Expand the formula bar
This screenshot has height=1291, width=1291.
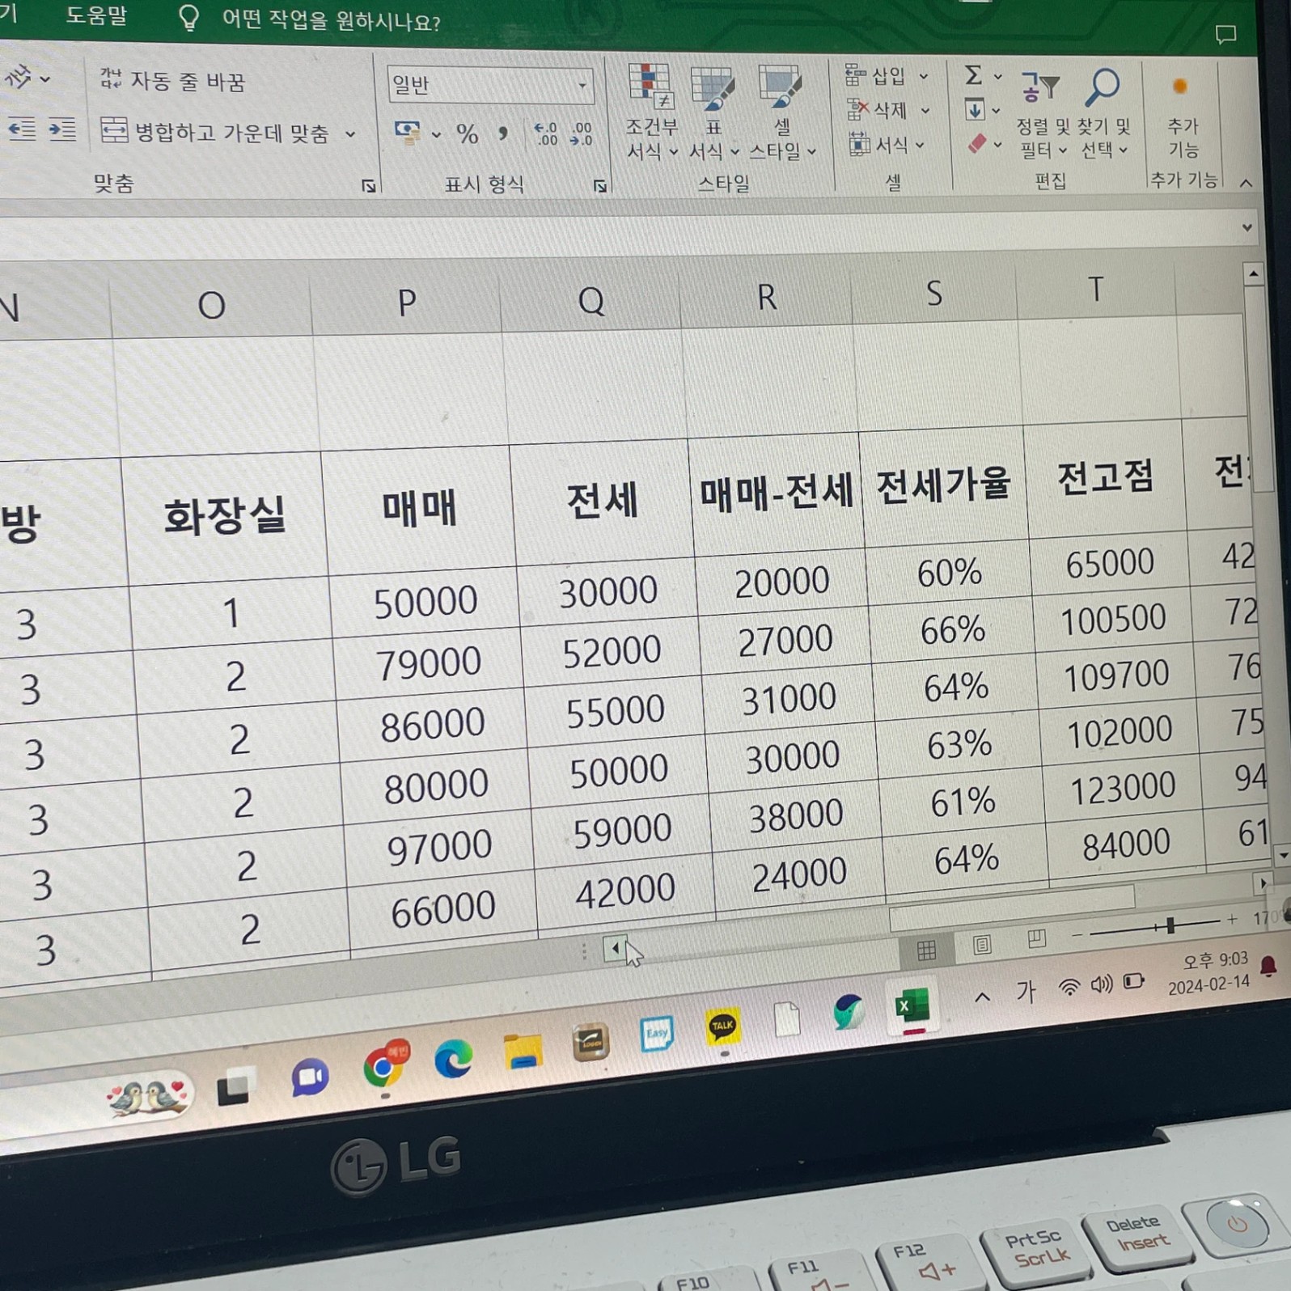1247,227
